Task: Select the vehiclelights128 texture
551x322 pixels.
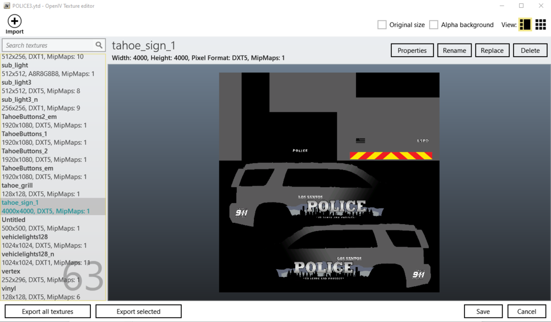Action: pyautogui.click(x=53, y=241)
